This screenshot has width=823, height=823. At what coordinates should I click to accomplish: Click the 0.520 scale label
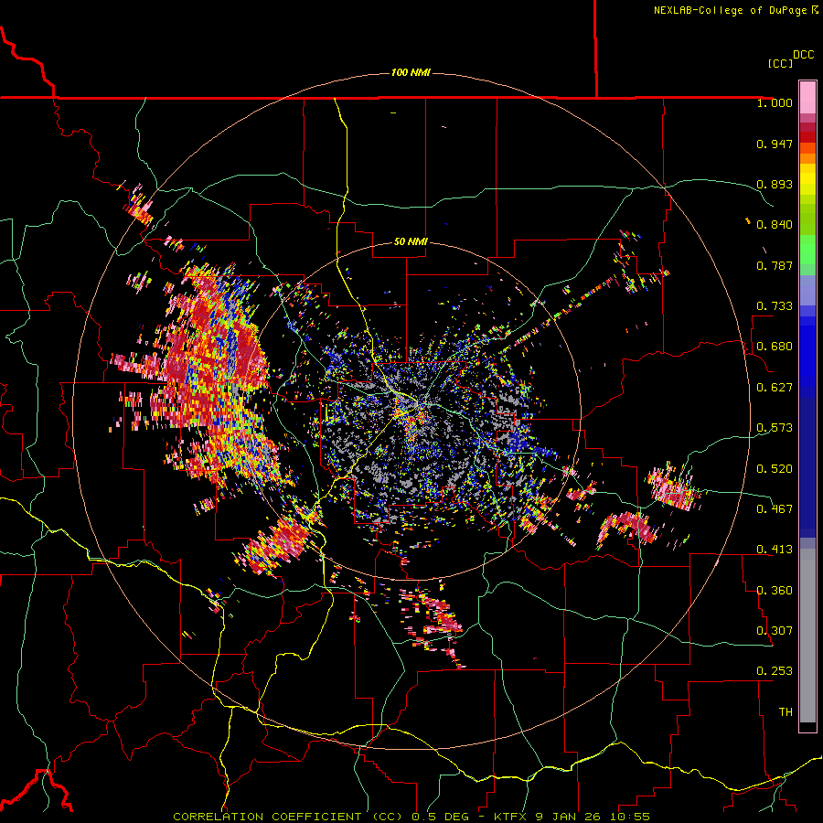(x=775, y=469)
